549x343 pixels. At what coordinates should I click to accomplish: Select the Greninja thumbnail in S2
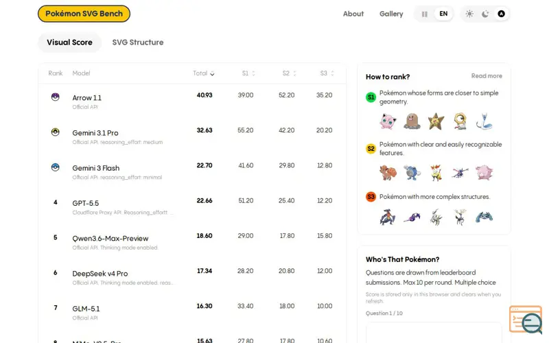click(x=460, y=173)
